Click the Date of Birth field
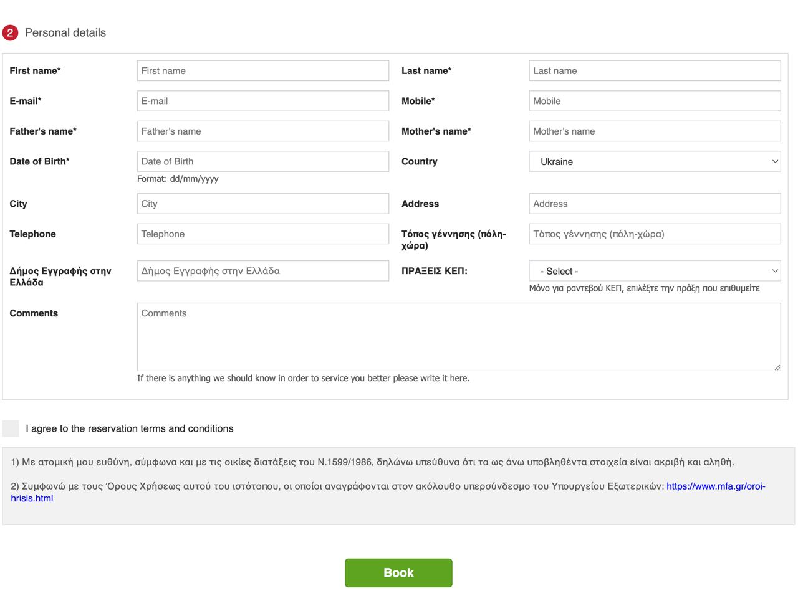Image resolution: width=798 pixels, height=606 pixels. (262, 161)
